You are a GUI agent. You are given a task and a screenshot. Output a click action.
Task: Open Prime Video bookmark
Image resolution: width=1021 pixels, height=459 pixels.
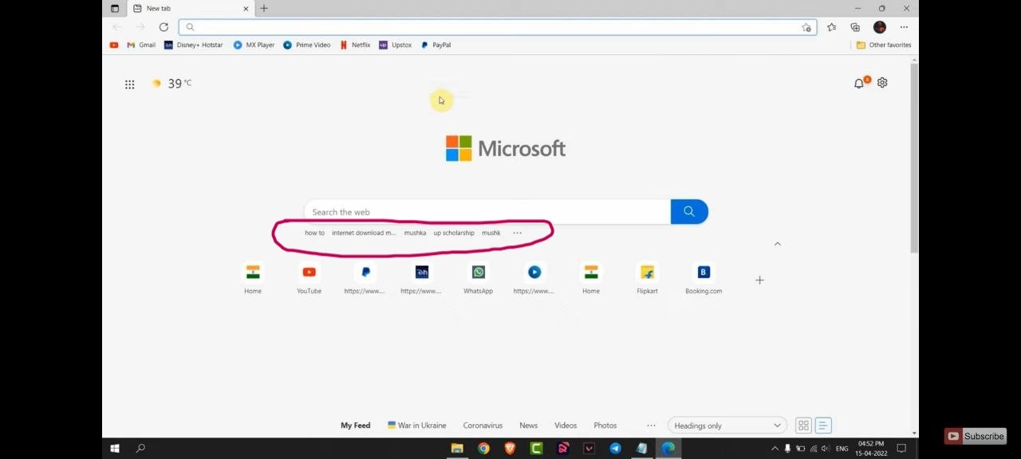[307, 45]
